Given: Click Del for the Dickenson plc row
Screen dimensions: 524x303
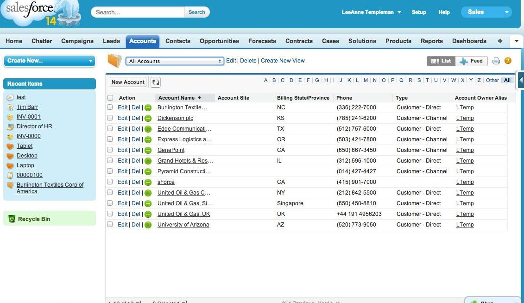Looking at the screenshot, I should coord(136,118).
